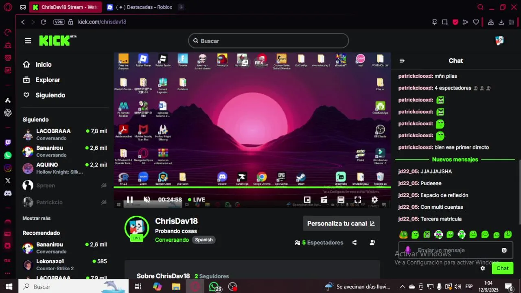Open X (Twitter) in Opera sidebar
This screenshot has width=521, height=293.
tap(8, 180)
